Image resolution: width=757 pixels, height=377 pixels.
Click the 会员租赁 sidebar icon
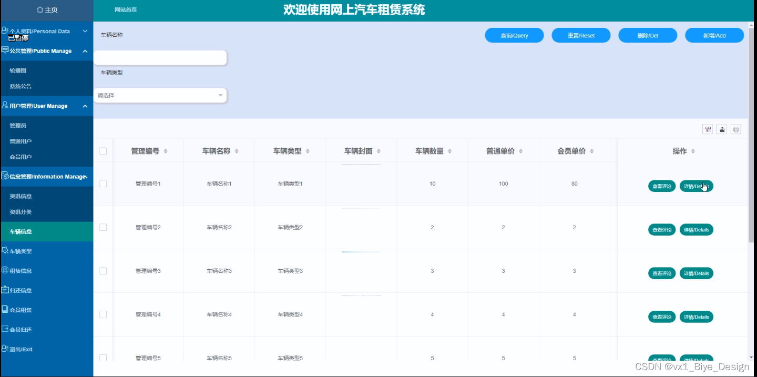[5, 309]
